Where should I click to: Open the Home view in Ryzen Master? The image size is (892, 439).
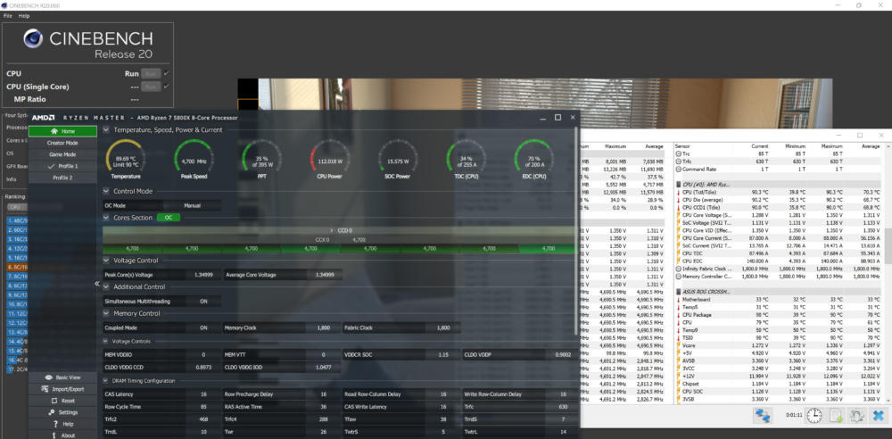(62, 131)
